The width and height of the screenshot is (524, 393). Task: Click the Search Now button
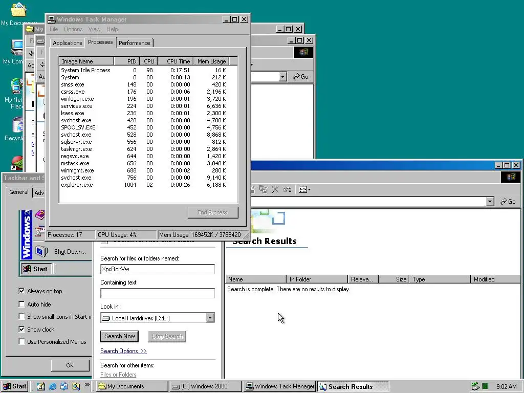[119, 336]
